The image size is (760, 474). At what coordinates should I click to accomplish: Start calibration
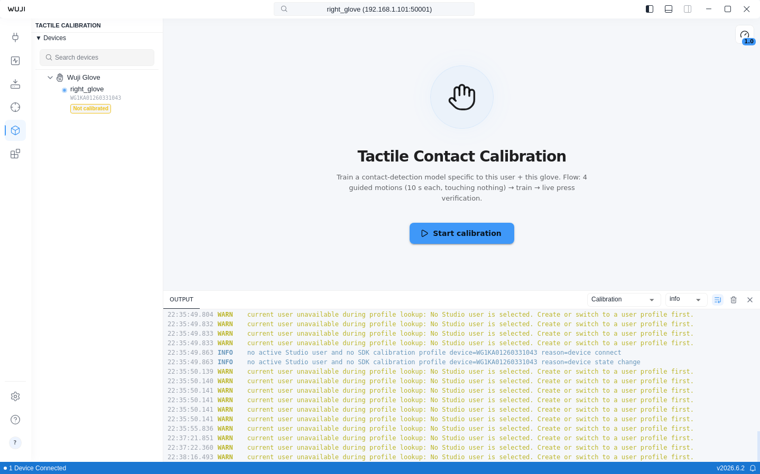coord(462,233)
